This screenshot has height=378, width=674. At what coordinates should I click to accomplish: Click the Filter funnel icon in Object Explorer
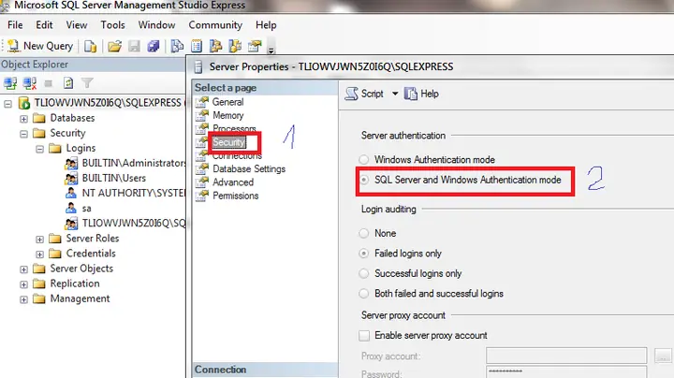(87, 83)
